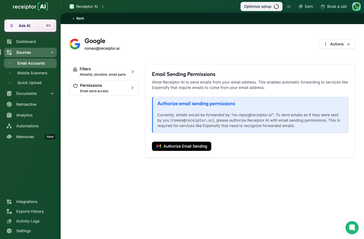Click the Book a call calendar icon
Image resolution: width=364 pixels, height=239 pixels.
tap(323, 6)
